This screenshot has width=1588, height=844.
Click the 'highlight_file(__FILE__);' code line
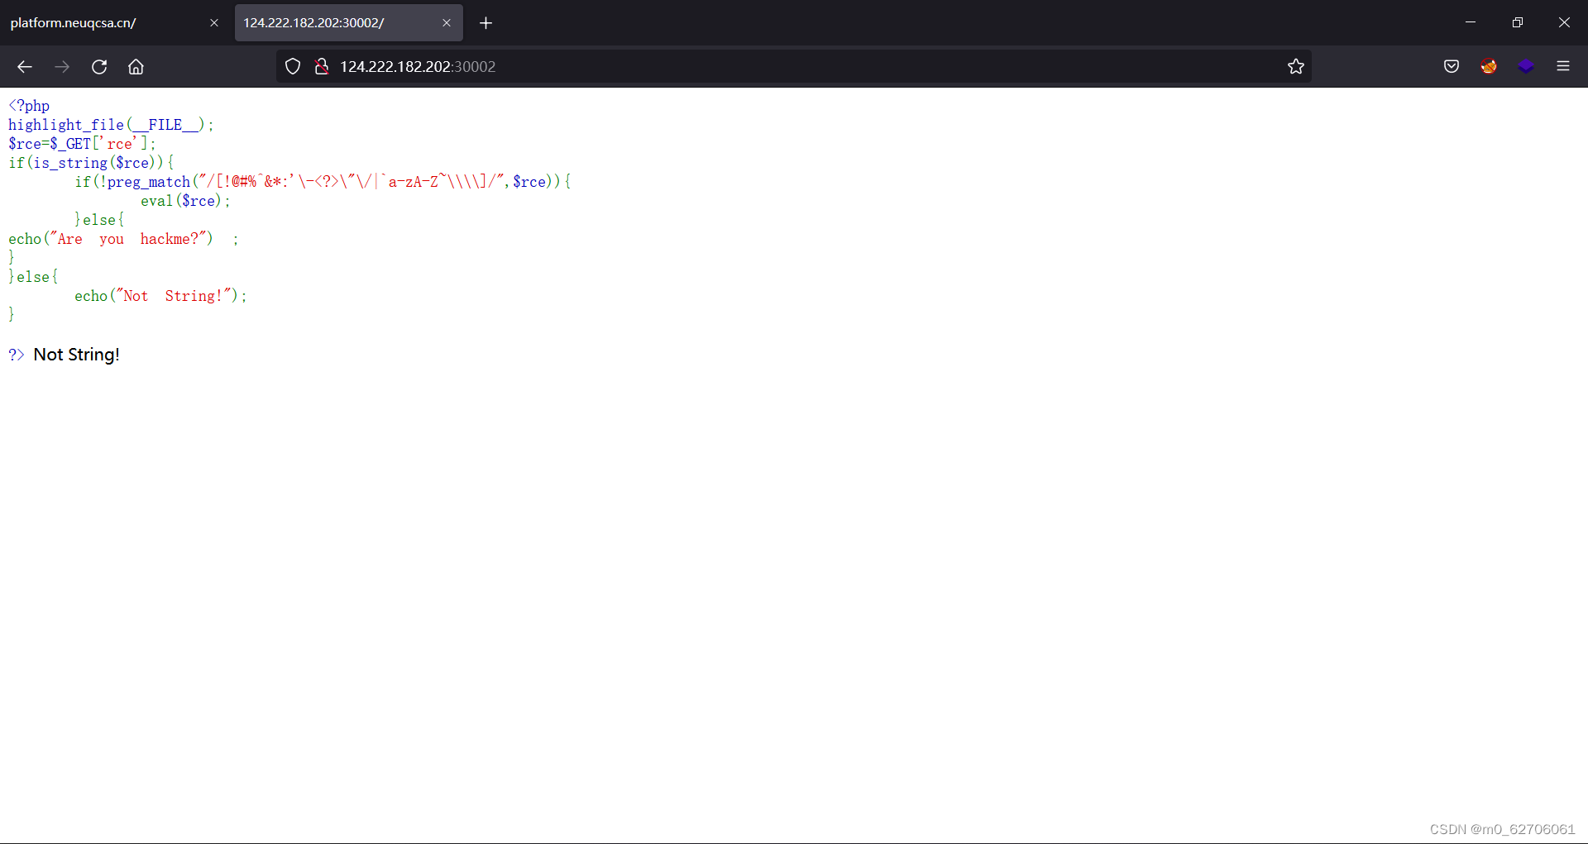click(111, 125)
